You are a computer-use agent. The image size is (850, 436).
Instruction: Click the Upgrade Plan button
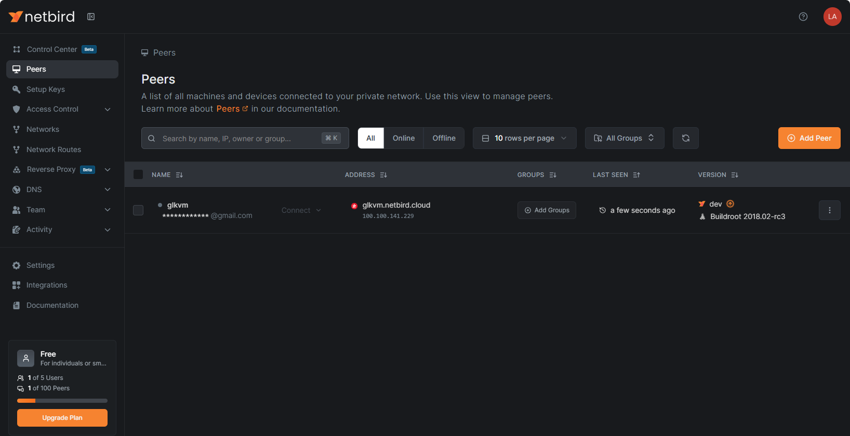(x=62, y=418)
